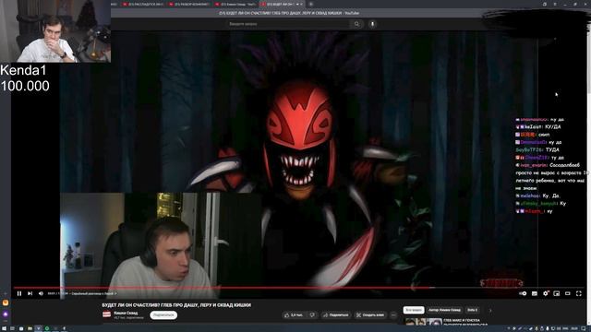Open File Explorer folder on taskbar
The width and height of the screenshot is (591, 332).
30,328
